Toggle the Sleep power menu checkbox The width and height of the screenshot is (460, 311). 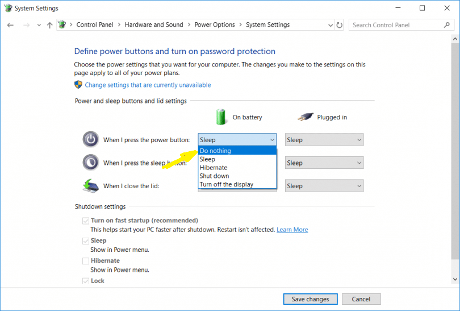click(x=86, y=241)
